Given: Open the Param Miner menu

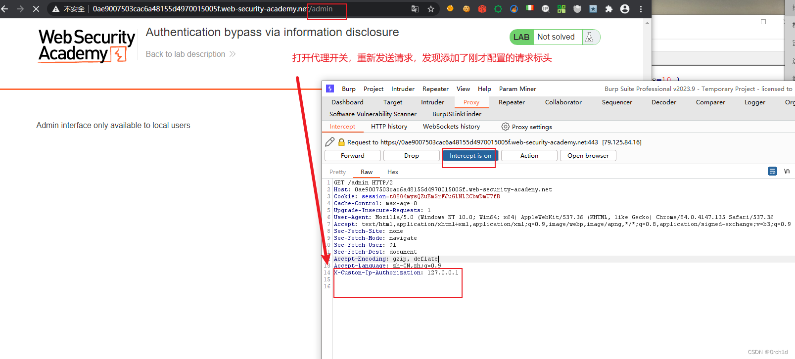Looking at the screenshot, I should coord(517,89).
